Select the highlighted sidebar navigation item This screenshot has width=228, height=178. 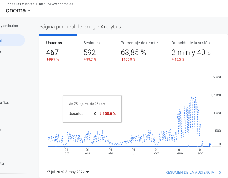tap(12, 40)
